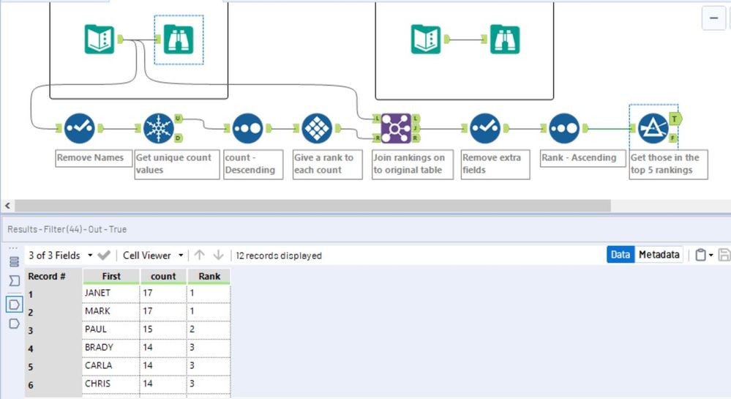The image size is (731, 399).
Task: Click the Input Data book in right container
Action: pyautogui.click(x=426, y=40)
